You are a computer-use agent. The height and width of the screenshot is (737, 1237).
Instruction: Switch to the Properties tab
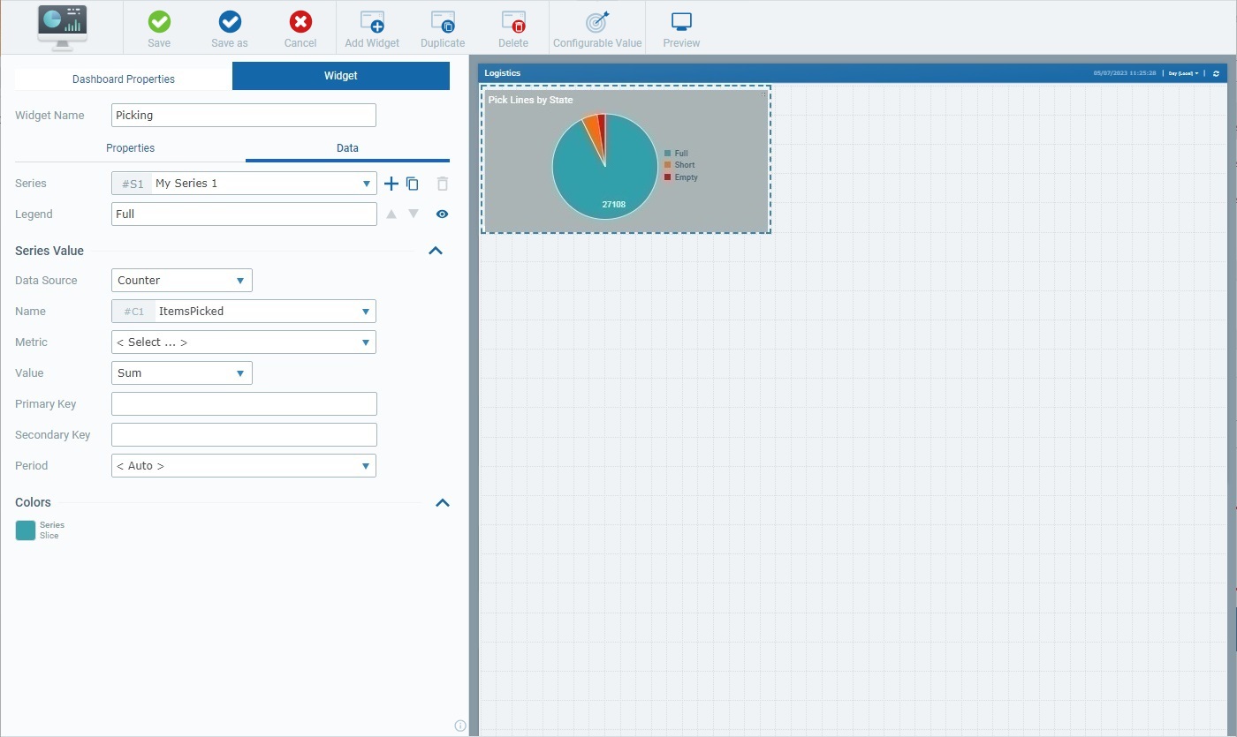click(130, 147)
